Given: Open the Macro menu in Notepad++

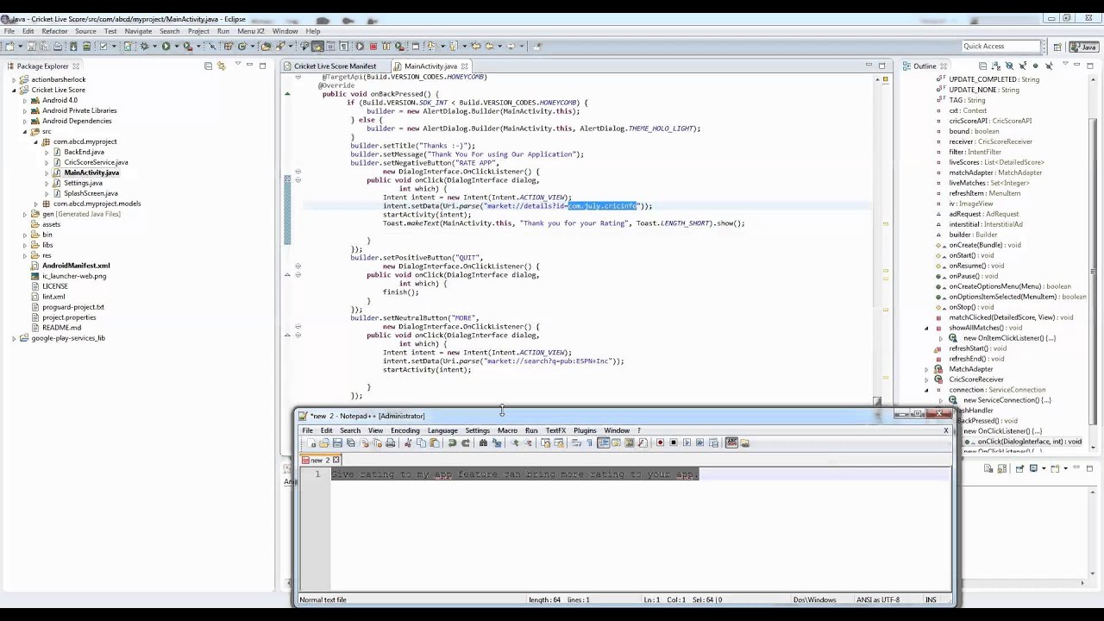Looking at the screenshot, I should click(507, 430).
